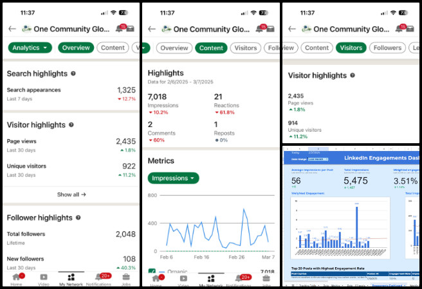Open the Date Range dropdown in the spreadsheet
The width and height of the screenshot is (422, 289).
click(x=318, y=159)
